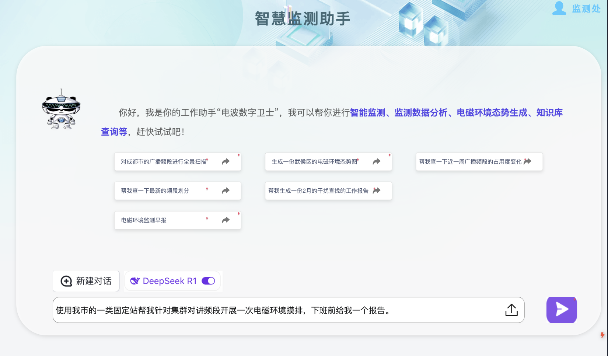608x356 pixels.
Task: Click the arrow icon beside 生成一份武侯区的电磁环境态势图
Action: [377, 161]
